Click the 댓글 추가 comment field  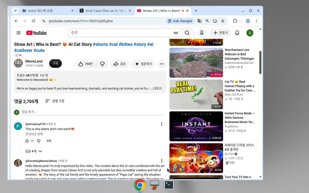[x=92, y=112]
